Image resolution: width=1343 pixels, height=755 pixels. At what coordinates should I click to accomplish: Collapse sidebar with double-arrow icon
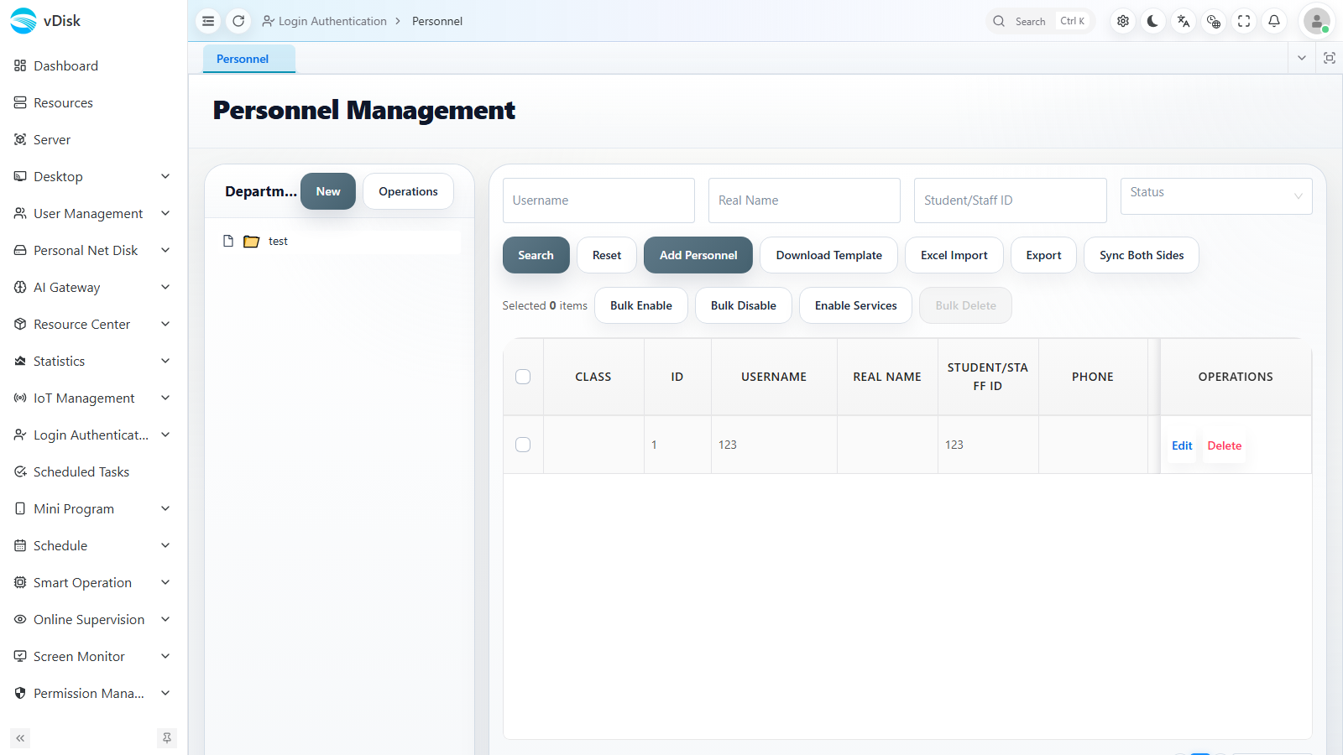click(x=20, y=738)
